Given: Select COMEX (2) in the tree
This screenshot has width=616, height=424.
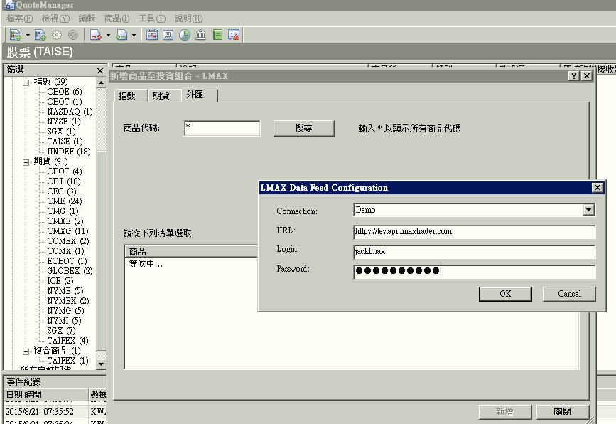Looking at the screenshot, I should 68,241.
